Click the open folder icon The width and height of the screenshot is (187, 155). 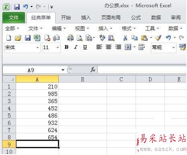click(18, 38)
